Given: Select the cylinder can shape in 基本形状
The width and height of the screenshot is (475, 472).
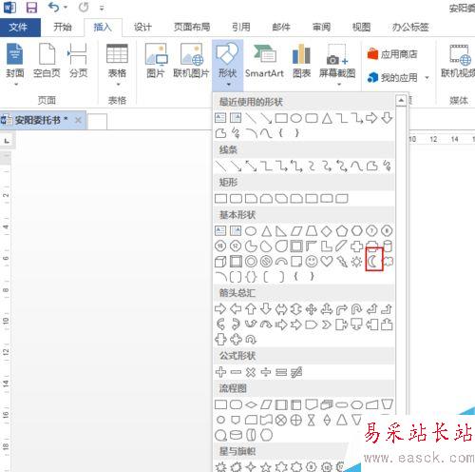Looking at the screenshot, I should [388, 246].
